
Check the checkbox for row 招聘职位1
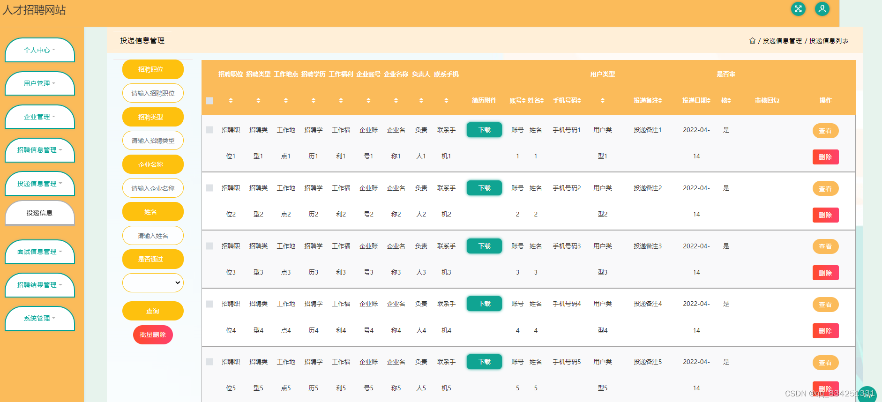click(209, 130)
